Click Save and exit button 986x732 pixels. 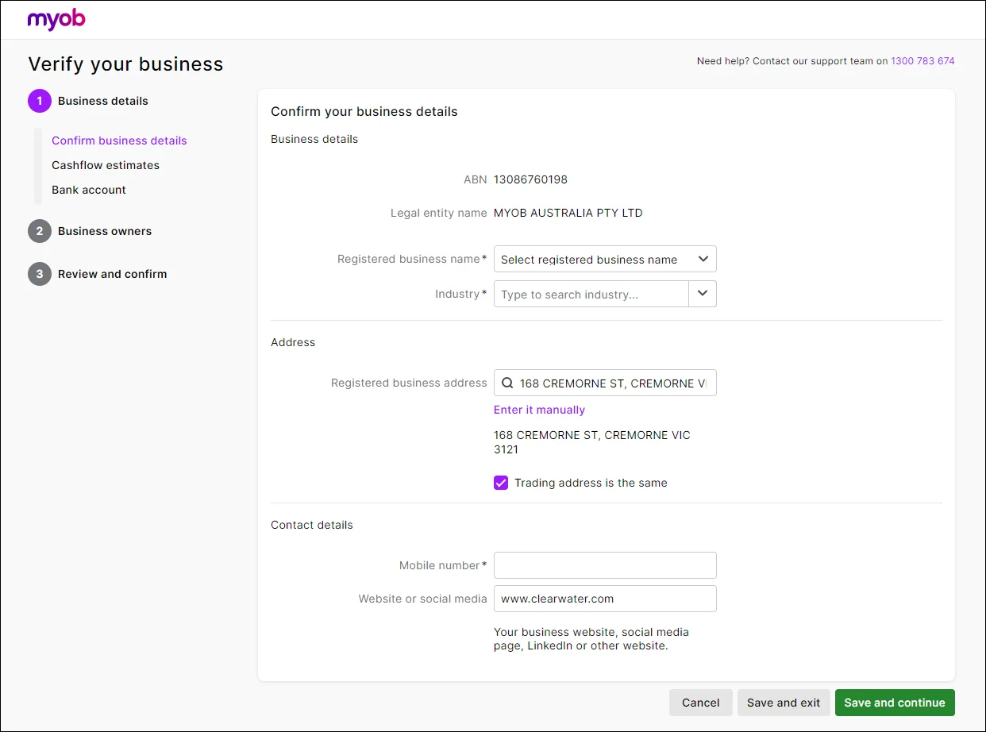pyautogui.click(x=784, y=703)
